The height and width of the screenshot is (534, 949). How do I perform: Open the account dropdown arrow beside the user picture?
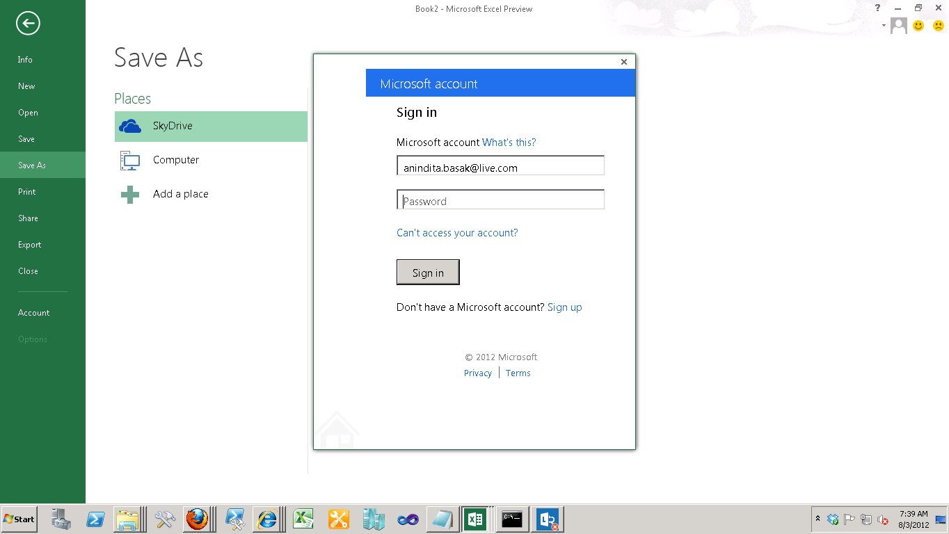coord(884,26)
